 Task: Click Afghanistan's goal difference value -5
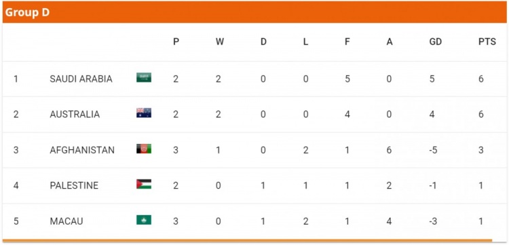coord(433,150)
